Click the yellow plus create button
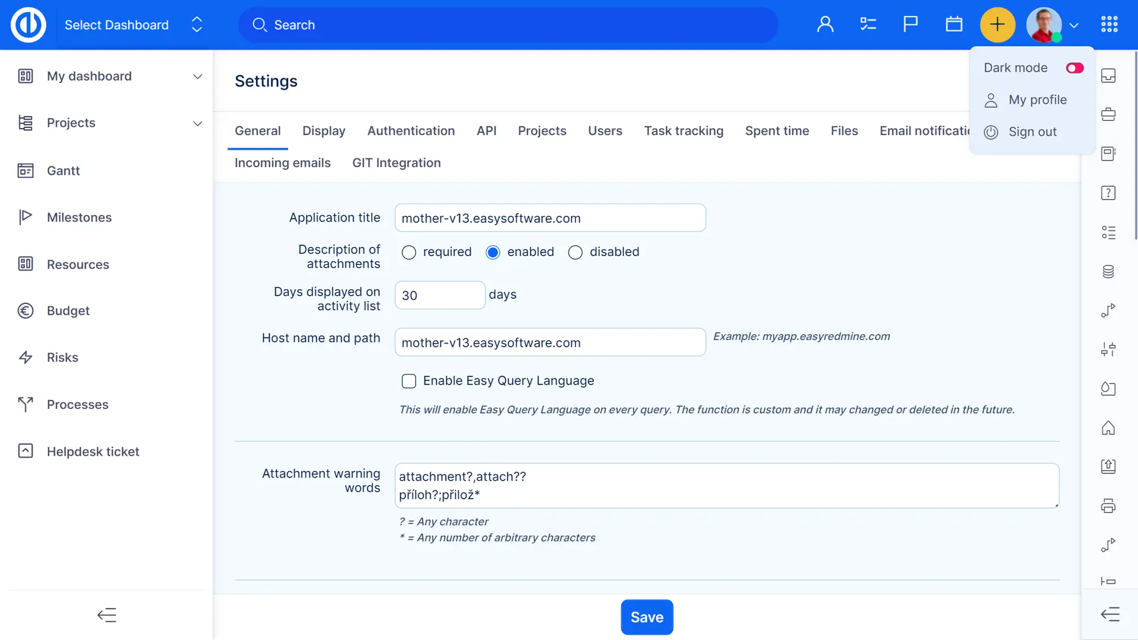The image size is (1138, 640). [x=998, y=25]
